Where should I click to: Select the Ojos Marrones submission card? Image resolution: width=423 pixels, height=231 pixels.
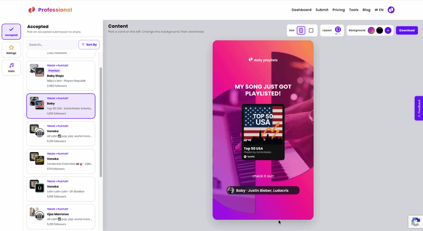61,217
